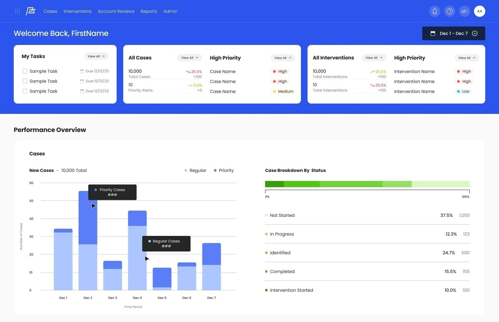The image size is (499, 322).
Task: Open the Admin menu
Action: (170, 11)
